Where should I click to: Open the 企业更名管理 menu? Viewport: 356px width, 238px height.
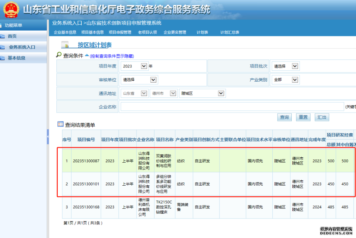[x=175, y=32]
